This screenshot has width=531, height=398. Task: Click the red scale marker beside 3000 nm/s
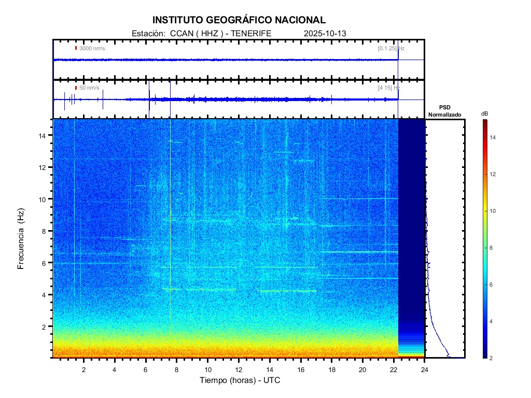pyautogui.click(x=76, y=48)
